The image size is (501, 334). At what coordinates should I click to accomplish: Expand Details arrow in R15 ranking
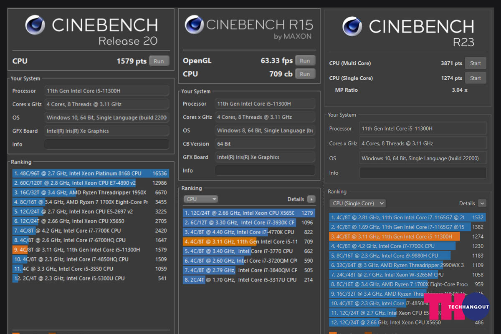[311, 199]
